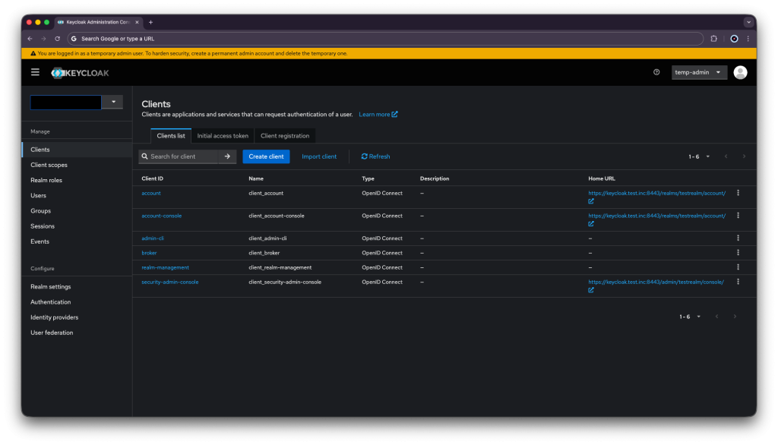
Task: Open the temp-admin user dropdown
Action: coord(699,72)
